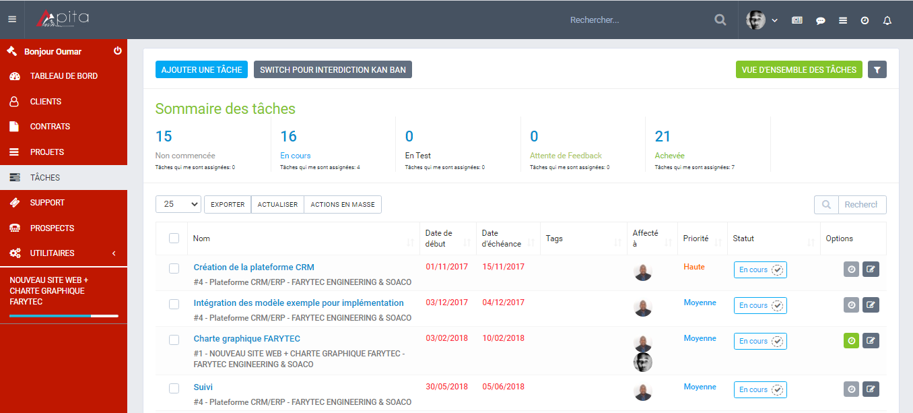
Task: Open the 25 rows-per-page dropdown
Action: [178, 204]
